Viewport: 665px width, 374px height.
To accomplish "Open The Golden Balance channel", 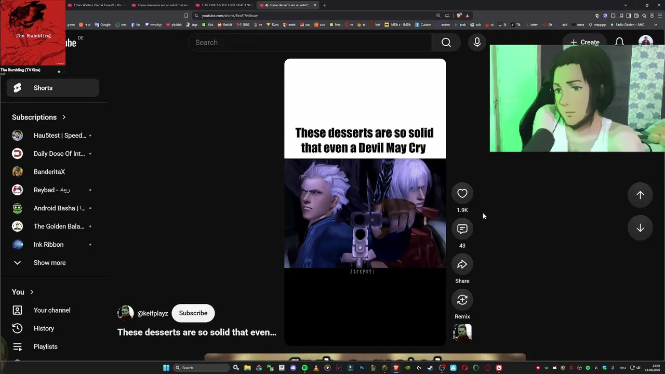I will coord(52,226).
